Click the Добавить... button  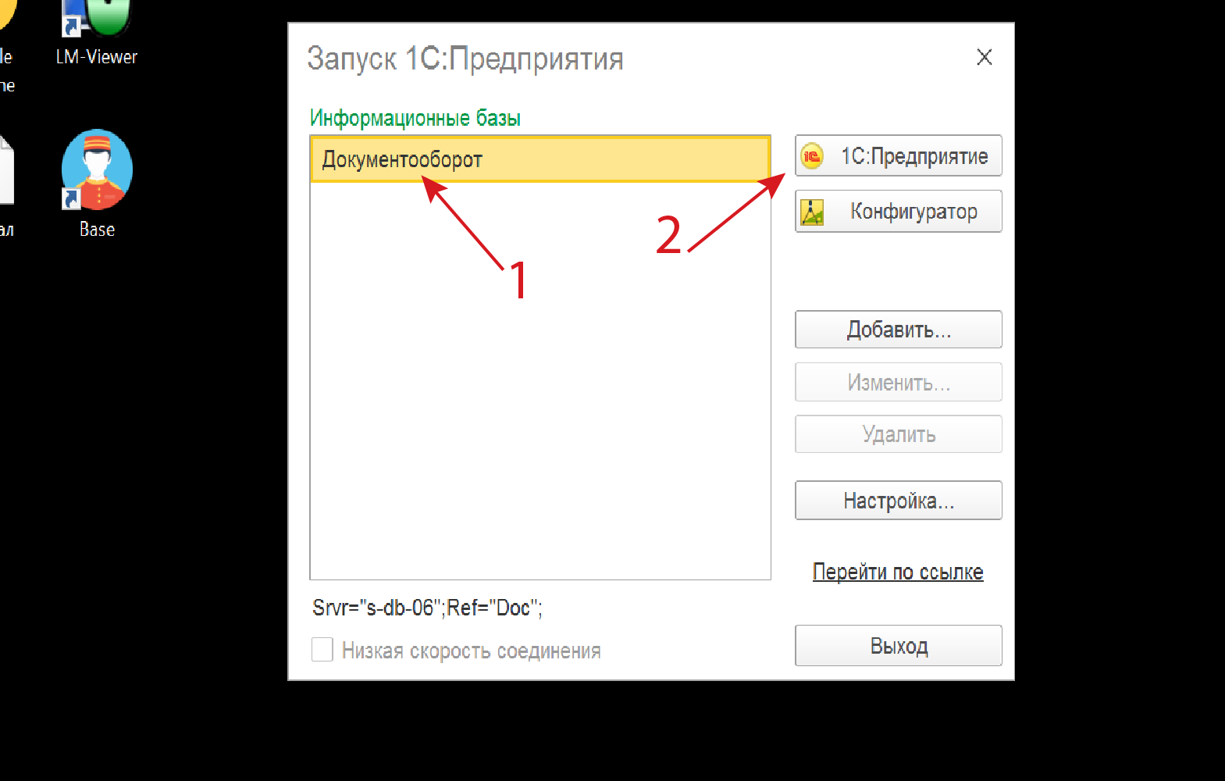click(898, 330)
